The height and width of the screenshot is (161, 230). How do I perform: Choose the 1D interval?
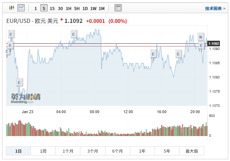pos(85,8)
